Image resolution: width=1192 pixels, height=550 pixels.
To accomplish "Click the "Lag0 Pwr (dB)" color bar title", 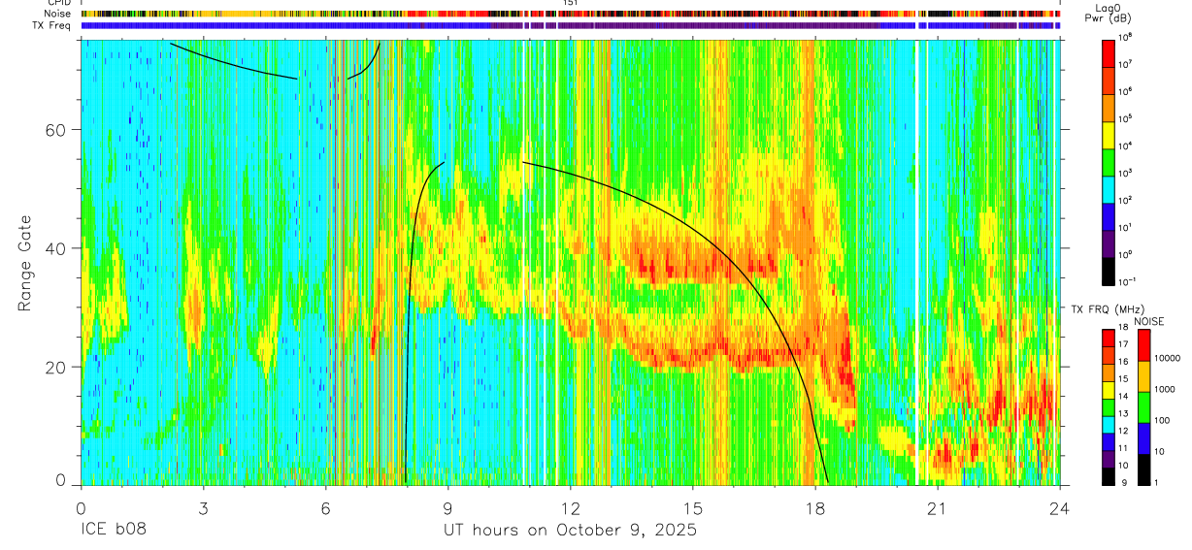I will point(1109,14).
